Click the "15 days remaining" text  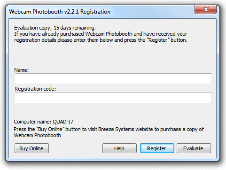(75, 28)
